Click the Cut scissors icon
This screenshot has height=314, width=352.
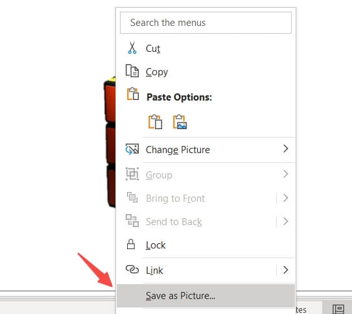pos(132,48)
